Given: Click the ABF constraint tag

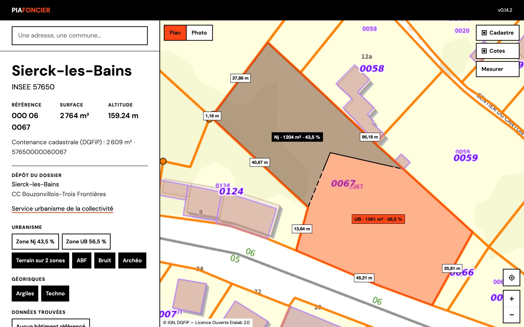Looking at the screenshot, I should click(x=82, y=261).
